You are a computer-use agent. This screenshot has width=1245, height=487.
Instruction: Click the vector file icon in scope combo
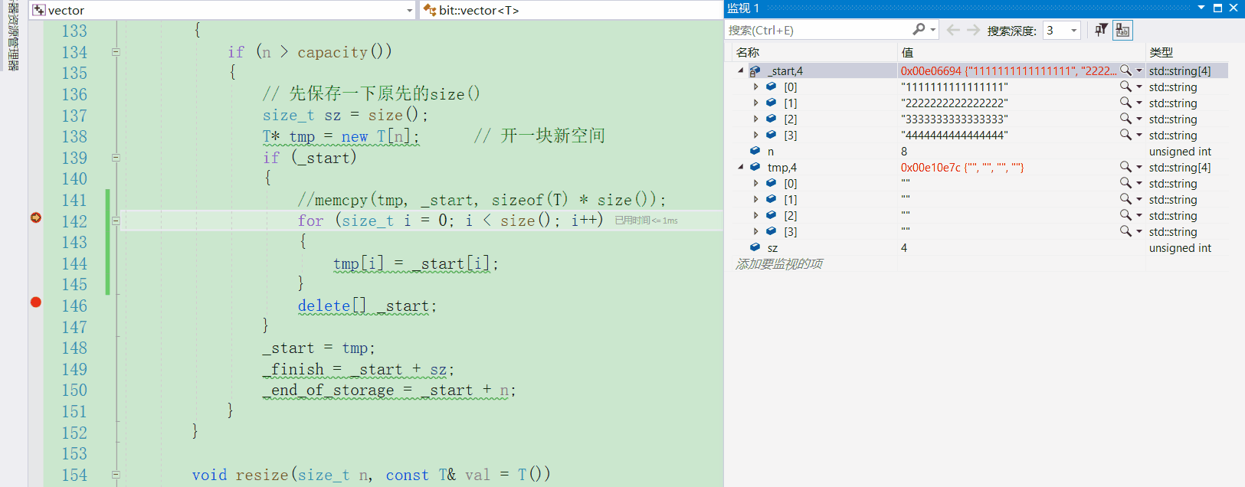pyautogui.click(x=39, y=10)
